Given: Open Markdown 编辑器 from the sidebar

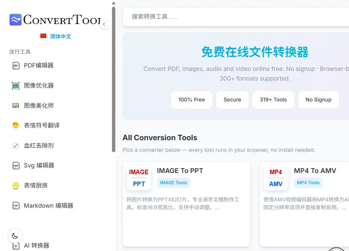Looking at the screenshot, I should 49,205.
